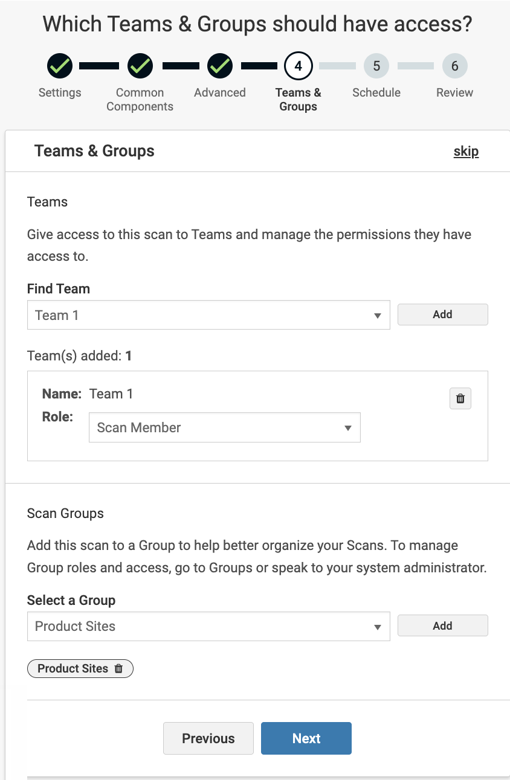Open the Find Team dropdown
Screen dimensions: 510x780
click(x=208, y=315)
